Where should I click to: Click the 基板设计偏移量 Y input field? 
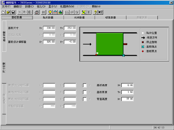70,42
